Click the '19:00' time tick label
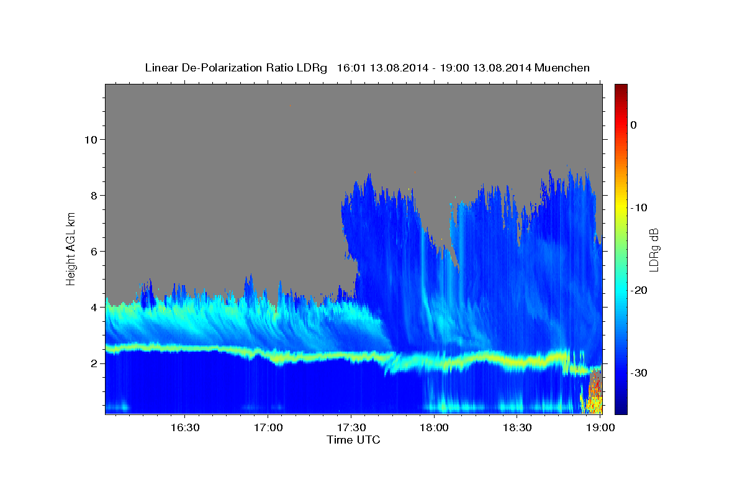The image size is (745, 497). click(600, 427)
